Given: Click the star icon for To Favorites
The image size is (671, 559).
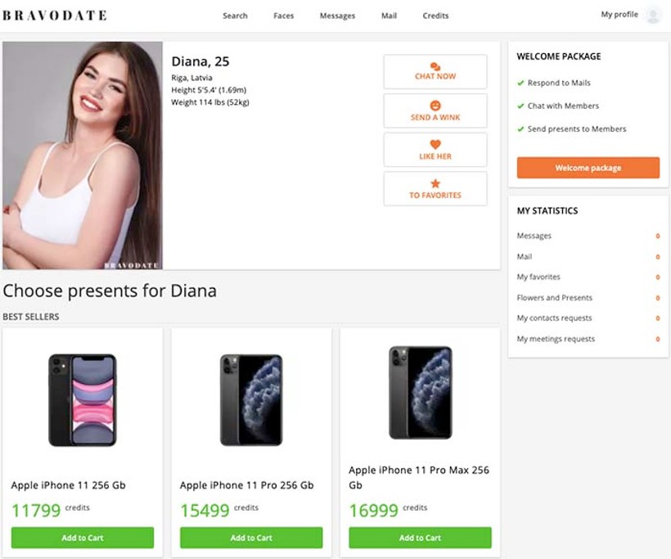Looking at the screenshot, I should 435,184.
